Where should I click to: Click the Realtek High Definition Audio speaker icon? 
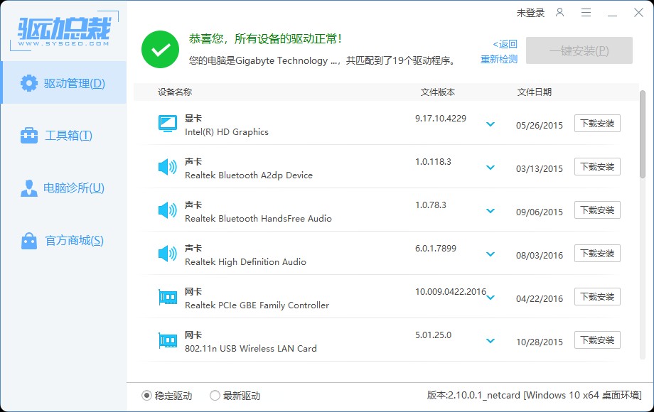166,253
